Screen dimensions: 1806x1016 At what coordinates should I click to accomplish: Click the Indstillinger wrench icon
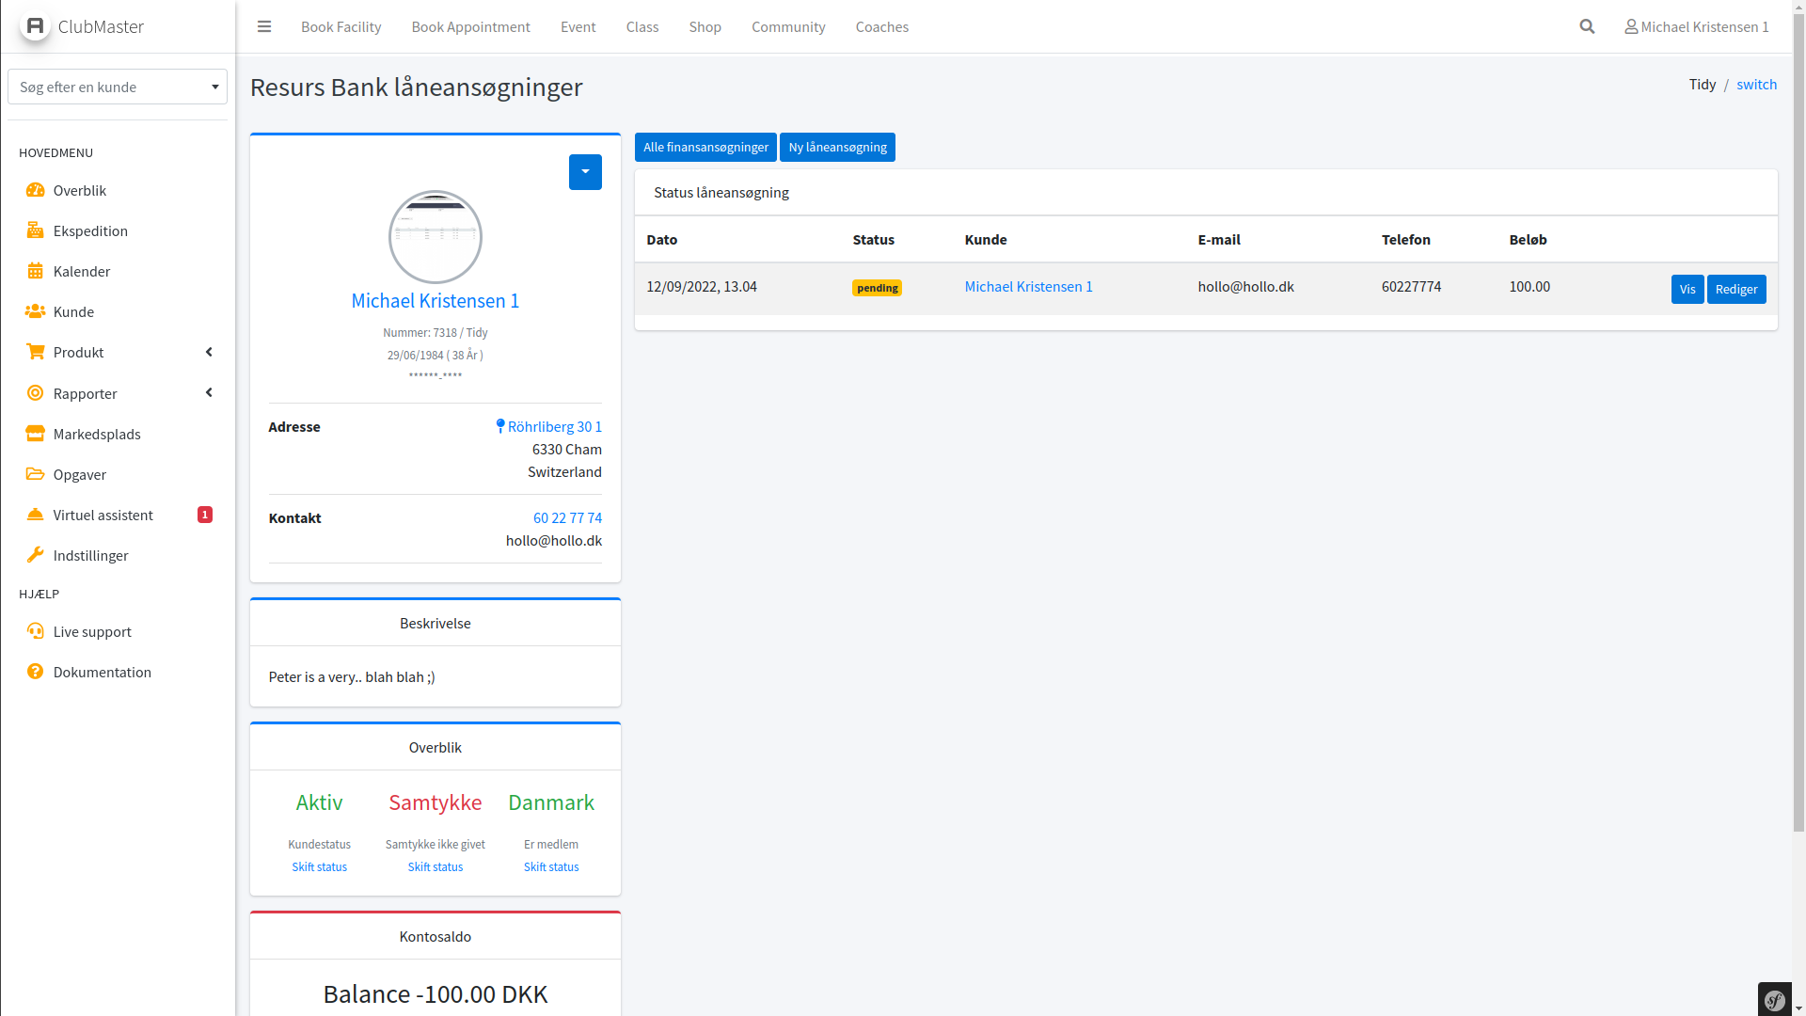click(x=36, y=555)
